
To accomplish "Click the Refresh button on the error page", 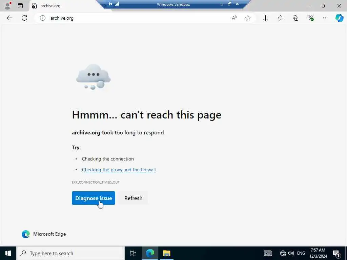I will click(x=133, y=198).
